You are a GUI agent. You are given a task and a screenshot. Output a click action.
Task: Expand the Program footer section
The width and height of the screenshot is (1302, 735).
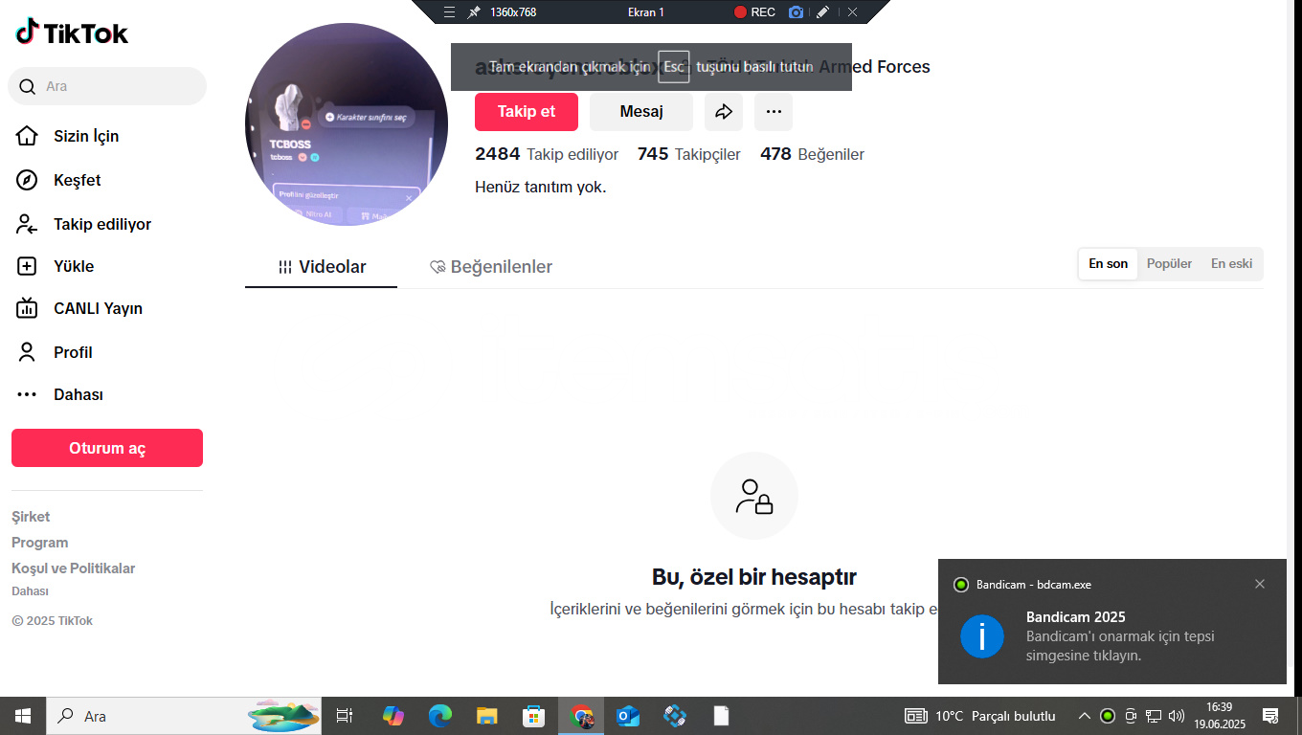pos(39,543)
